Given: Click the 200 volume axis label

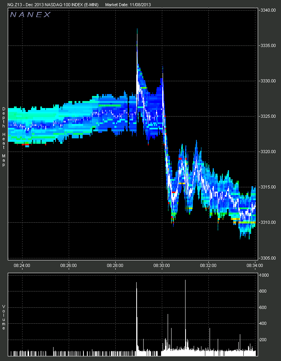Looking at the screenshot, I should click(x=264, y=340).
